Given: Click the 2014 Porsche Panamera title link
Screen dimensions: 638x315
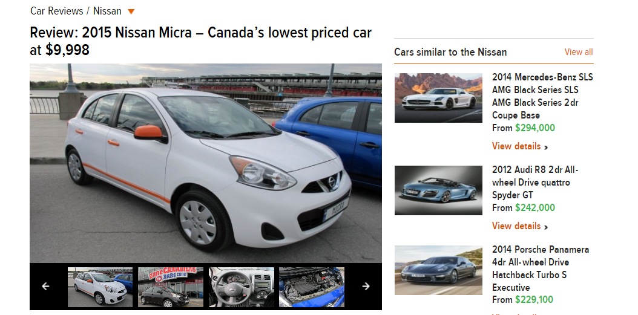Looking at the screenshot, I should coord(541,268).
